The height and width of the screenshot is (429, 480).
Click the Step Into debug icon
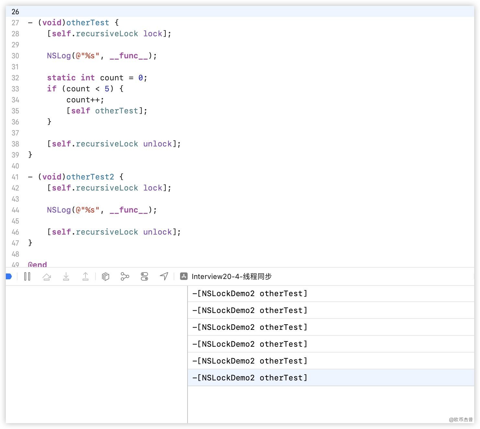66,276
